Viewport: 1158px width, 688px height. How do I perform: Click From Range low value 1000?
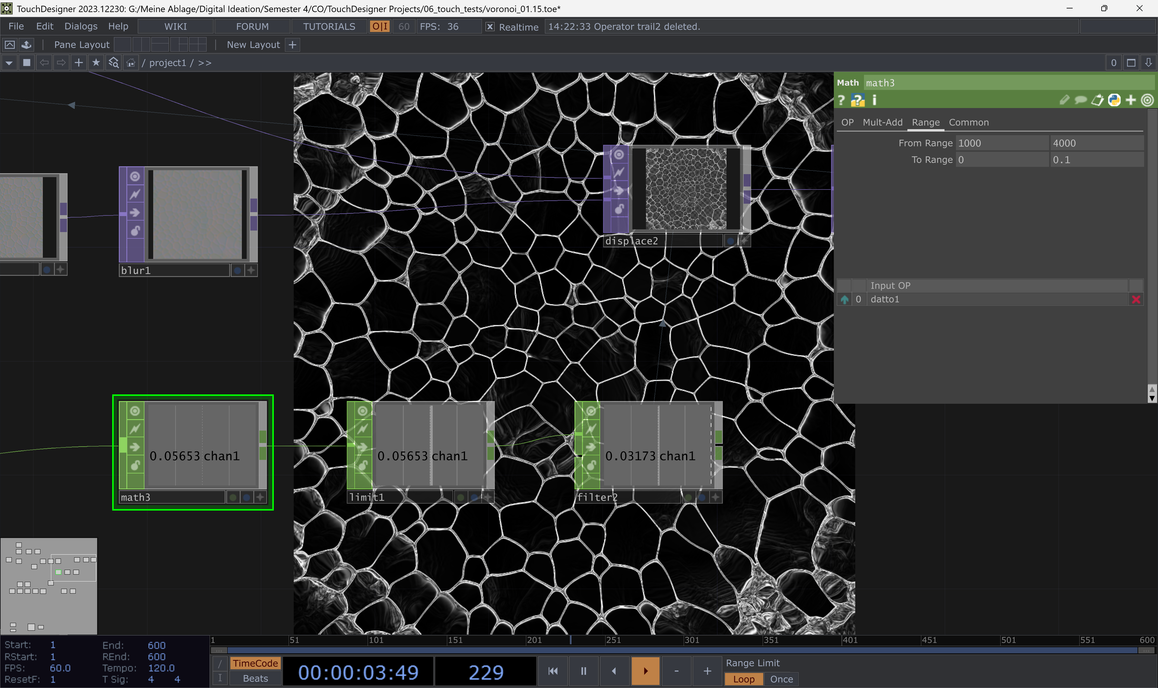(x=1002, y=143)
